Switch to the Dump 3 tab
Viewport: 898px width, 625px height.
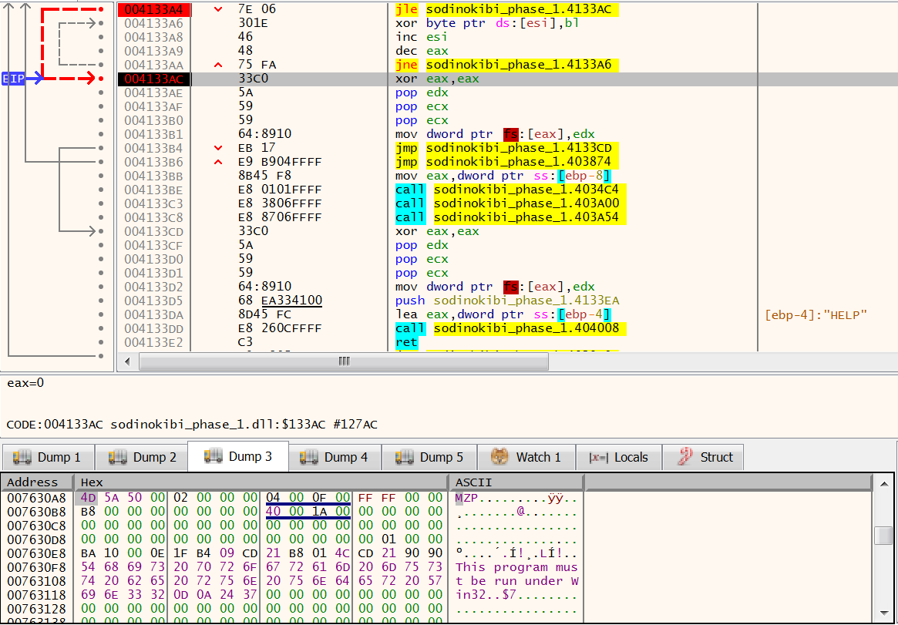[x=238, y=457]
